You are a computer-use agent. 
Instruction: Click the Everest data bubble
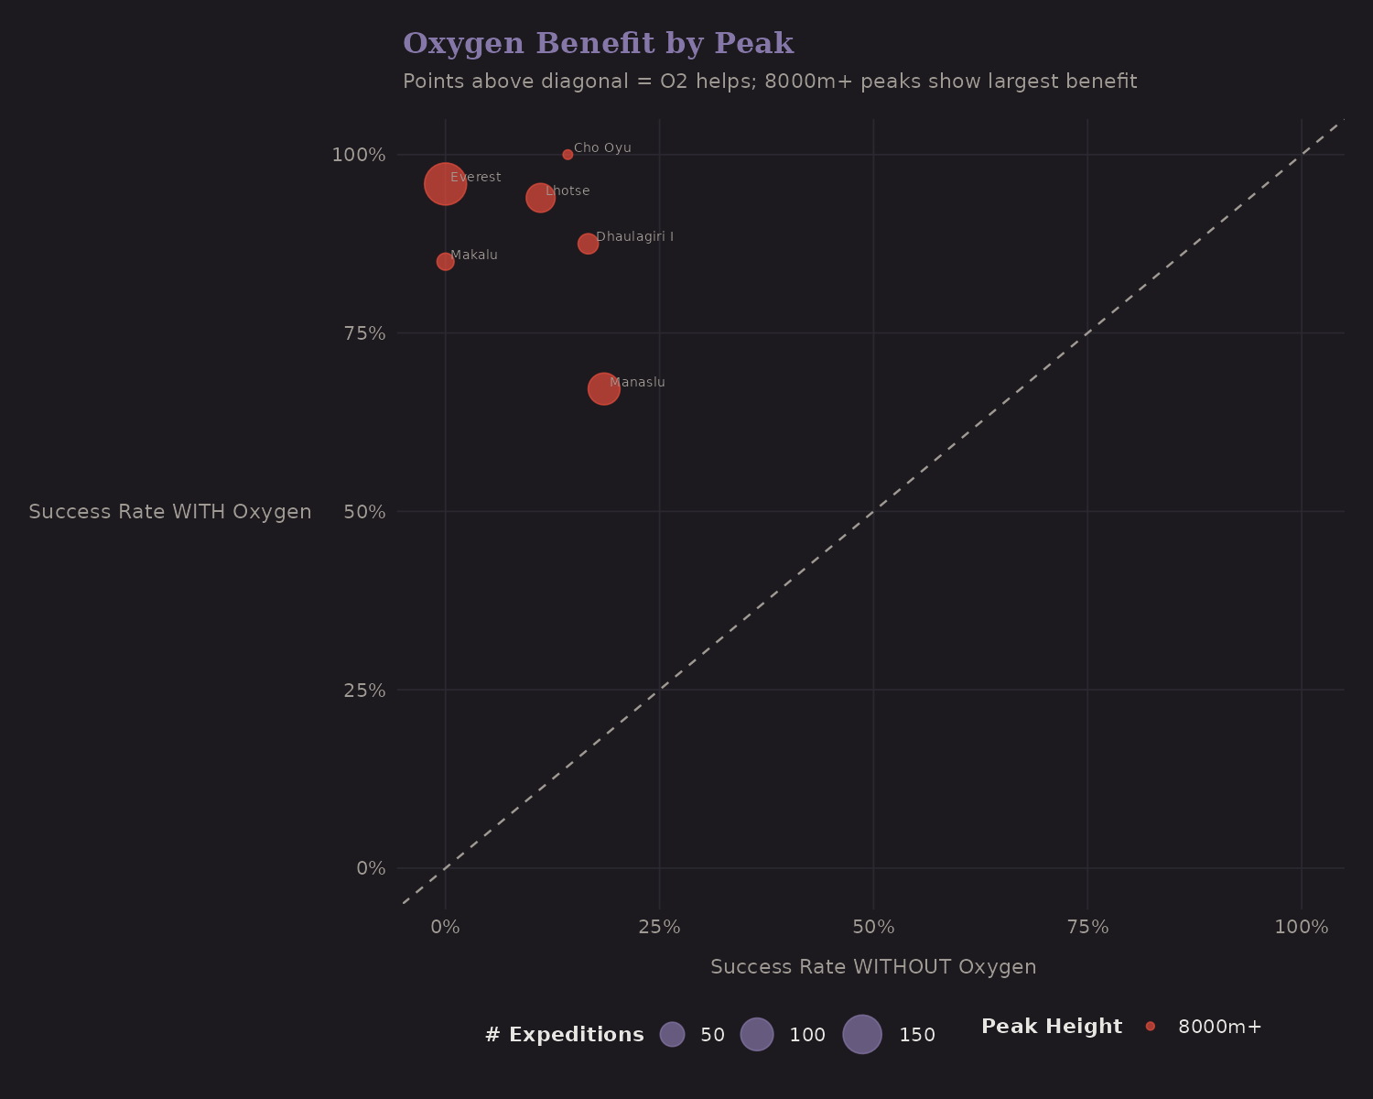click(446, 184)
